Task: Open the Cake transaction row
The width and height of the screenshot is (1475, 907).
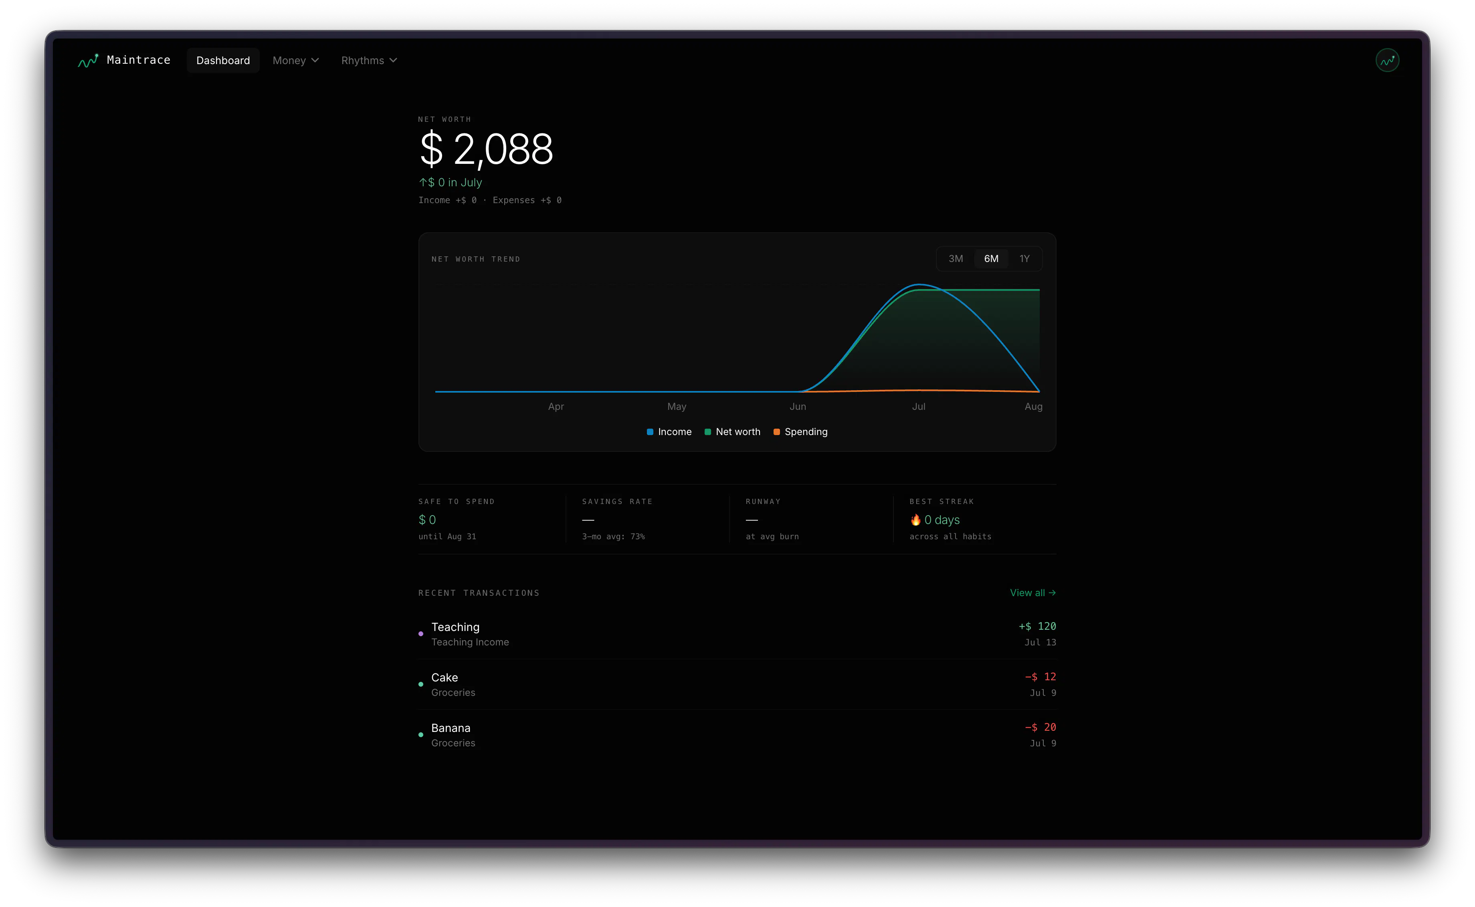Action: pos(737,684)
